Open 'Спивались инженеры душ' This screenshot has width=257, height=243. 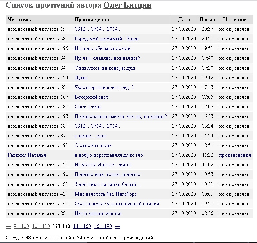click(105, 68)
